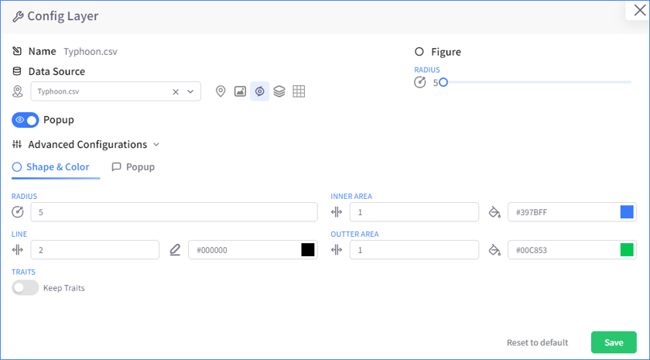
Task: Click the Line width icon
Action: (17, 249)
